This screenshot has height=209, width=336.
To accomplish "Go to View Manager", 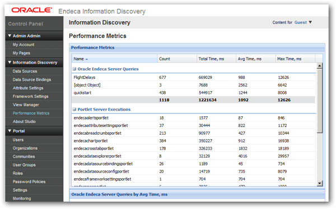I will (26, 105).
